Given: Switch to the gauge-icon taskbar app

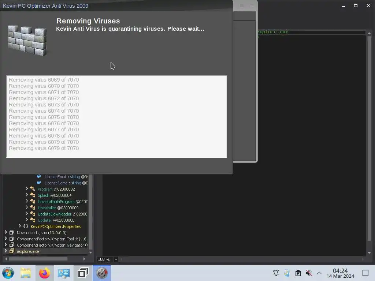Looking at the screenshot, I should click(x=102, y=273).
